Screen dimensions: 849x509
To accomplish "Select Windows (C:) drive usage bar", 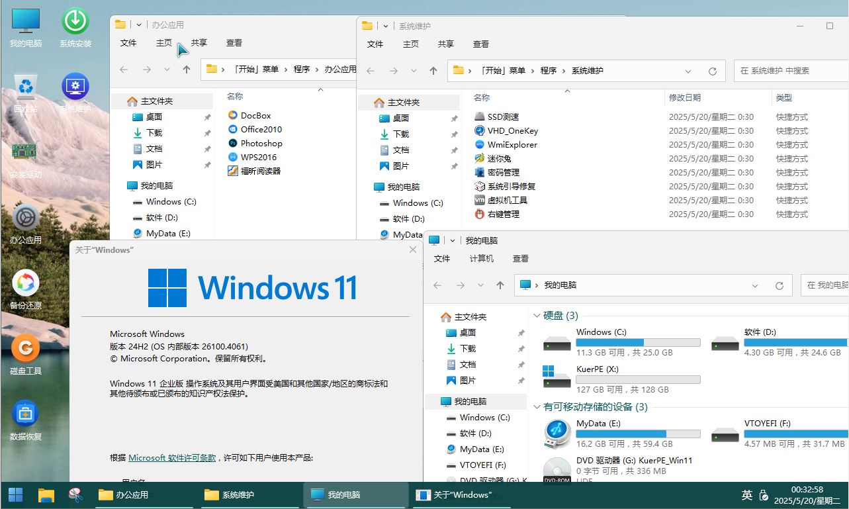I will 638,343.
